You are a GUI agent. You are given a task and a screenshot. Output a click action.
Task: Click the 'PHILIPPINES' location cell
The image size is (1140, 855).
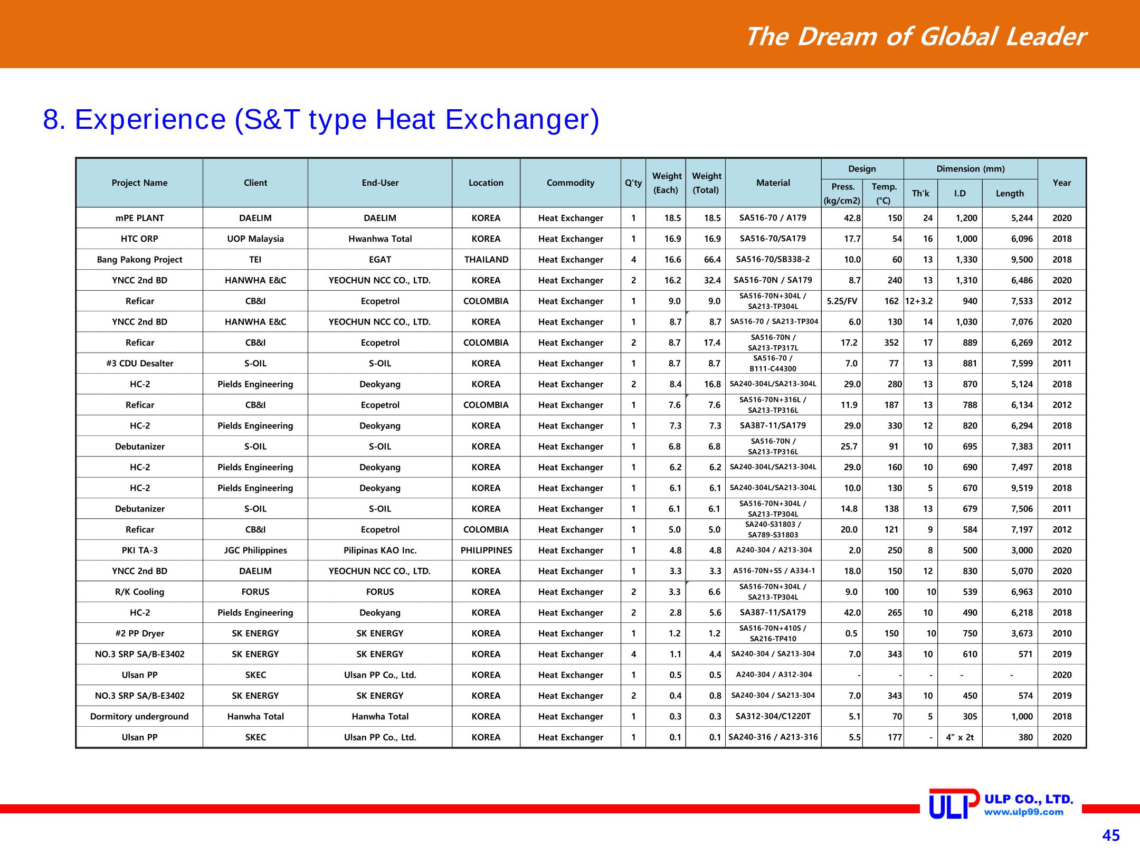[486, 550]
